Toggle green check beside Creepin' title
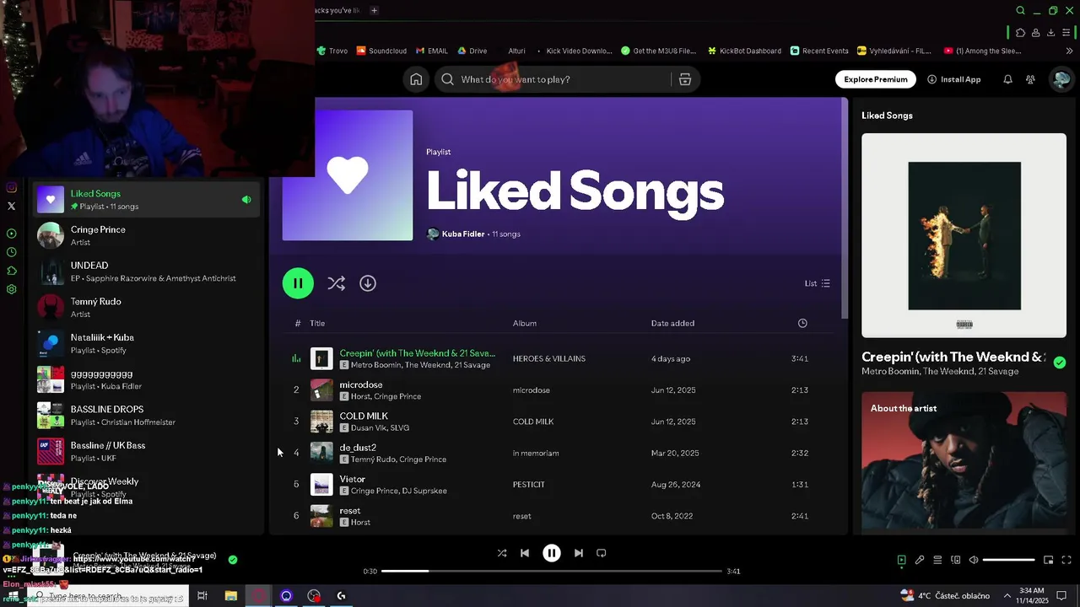 [x=1060, y=363]
